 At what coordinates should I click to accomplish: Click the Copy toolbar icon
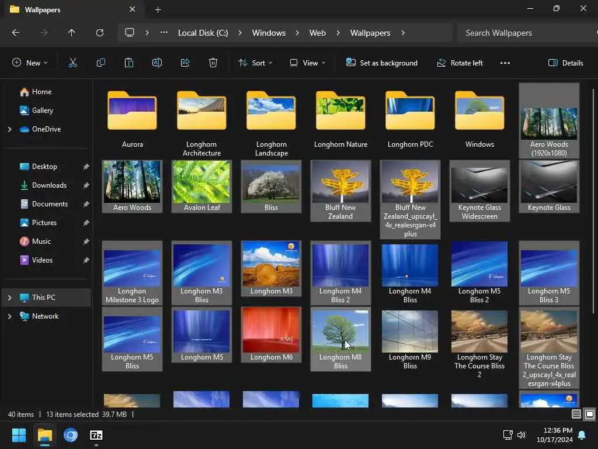click(100, 63)
